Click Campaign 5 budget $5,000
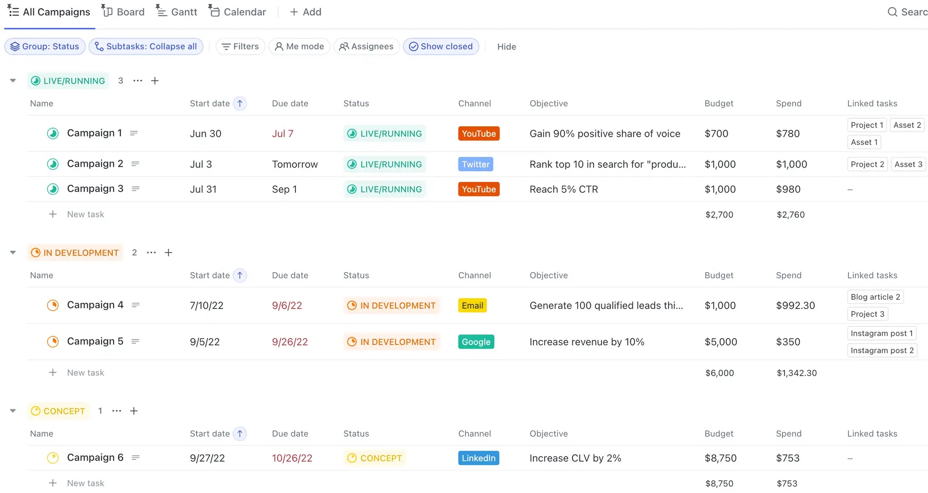This screenshot has width=928, height=493. pos(721,342)
